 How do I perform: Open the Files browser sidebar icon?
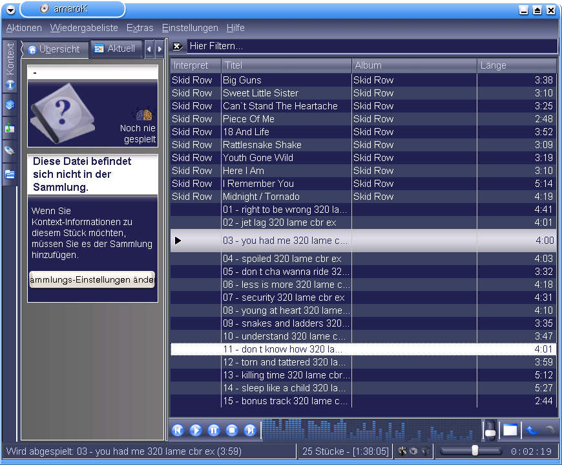click(10, 173)
